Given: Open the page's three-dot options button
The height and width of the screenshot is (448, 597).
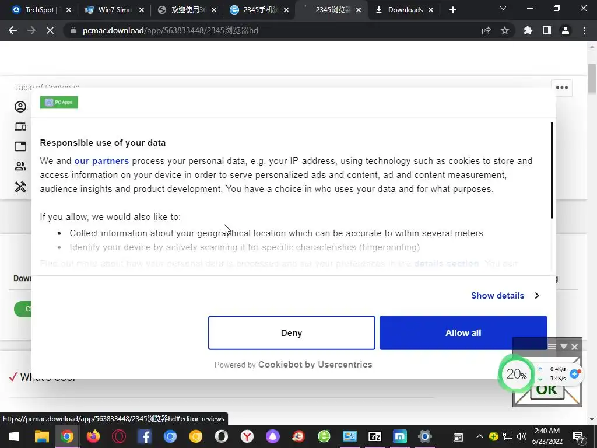Looking at the screenshot, I should click(562, 87).
